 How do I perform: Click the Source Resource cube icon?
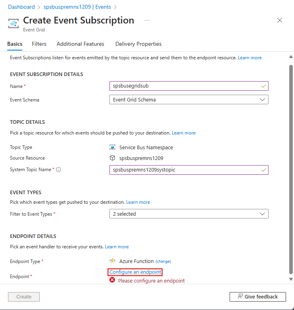[x=113, y=158]
